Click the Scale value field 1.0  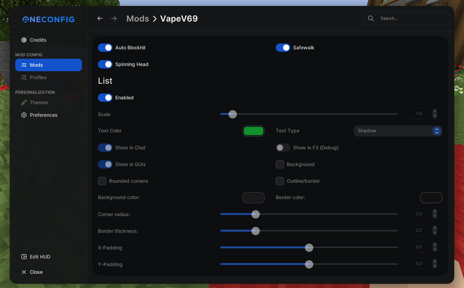(x=420, y=114)
